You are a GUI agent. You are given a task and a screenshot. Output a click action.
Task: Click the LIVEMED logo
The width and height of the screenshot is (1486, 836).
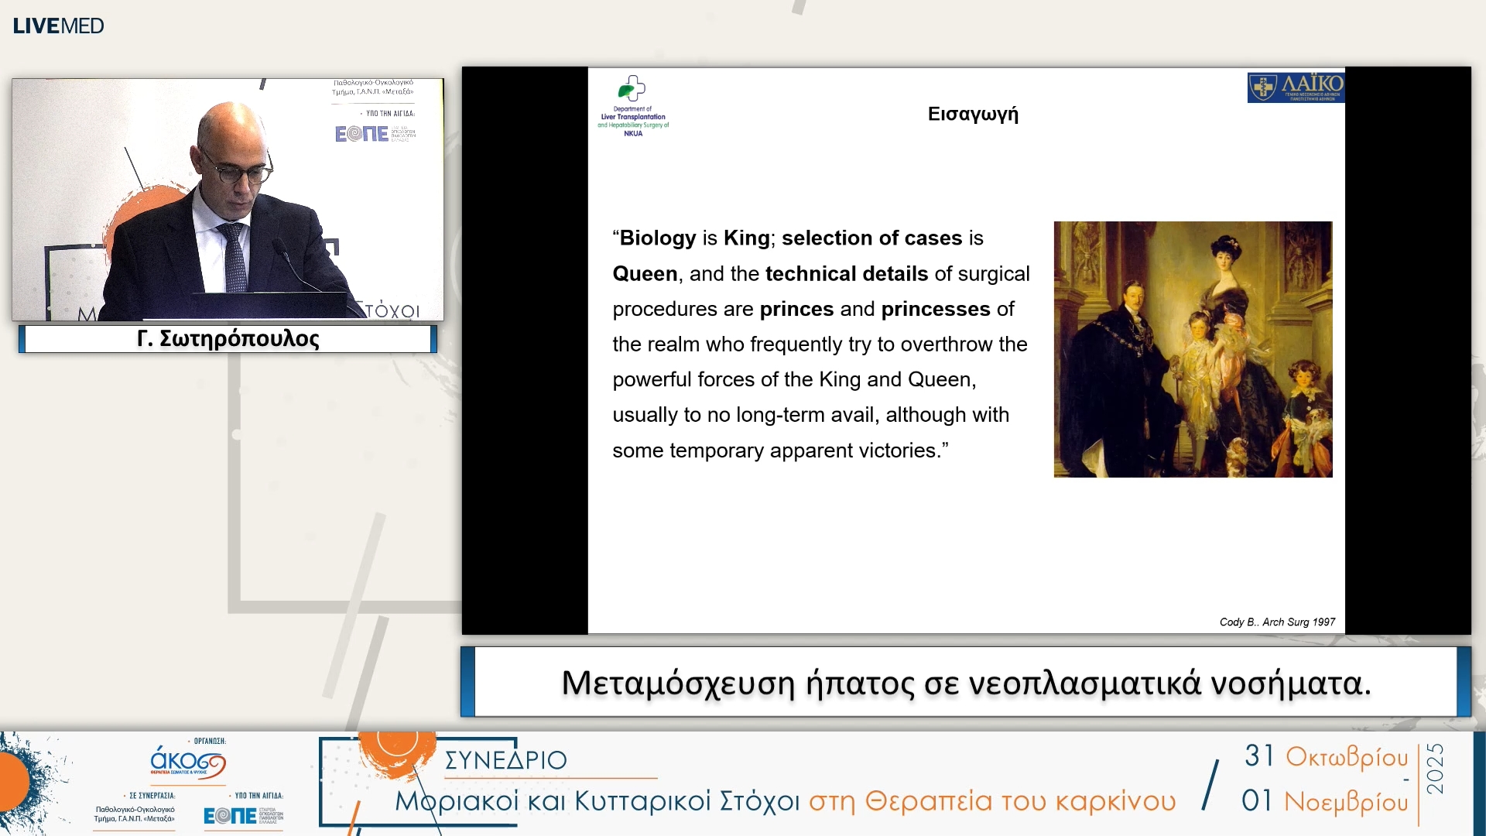click(58, 26)
